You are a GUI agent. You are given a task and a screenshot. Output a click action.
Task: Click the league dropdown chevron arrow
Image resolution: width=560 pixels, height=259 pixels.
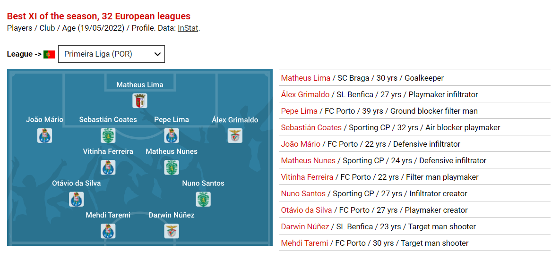157,54
